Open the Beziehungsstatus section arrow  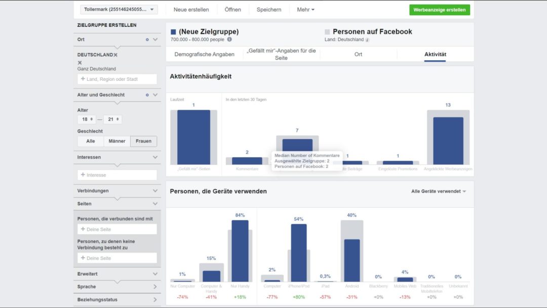[155, 299]
